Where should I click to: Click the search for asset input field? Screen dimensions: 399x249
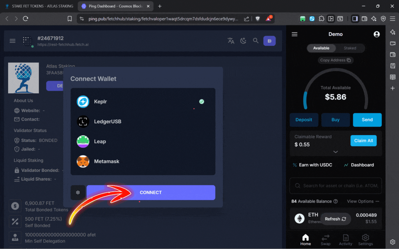(336, 186)
